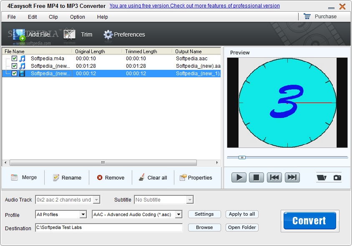
Task: Close the converter window
Action: tap(342, 7)
